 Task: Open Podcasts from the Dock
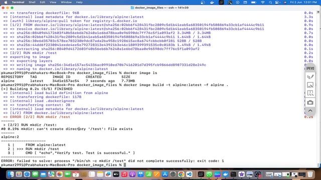[132, 174]
